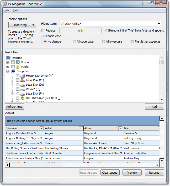
Task: Select the All uppercase radio button
Action: 75,42
